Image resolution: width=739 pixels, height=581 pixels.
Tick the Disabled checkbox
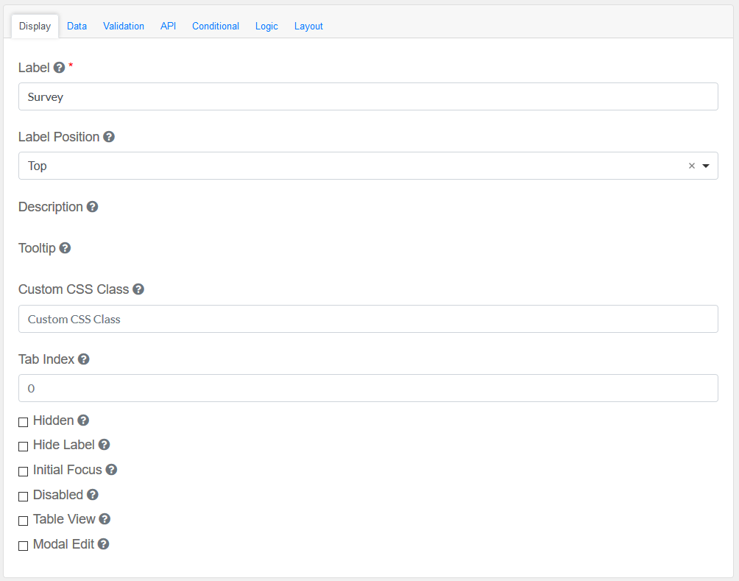pos(24,496)
